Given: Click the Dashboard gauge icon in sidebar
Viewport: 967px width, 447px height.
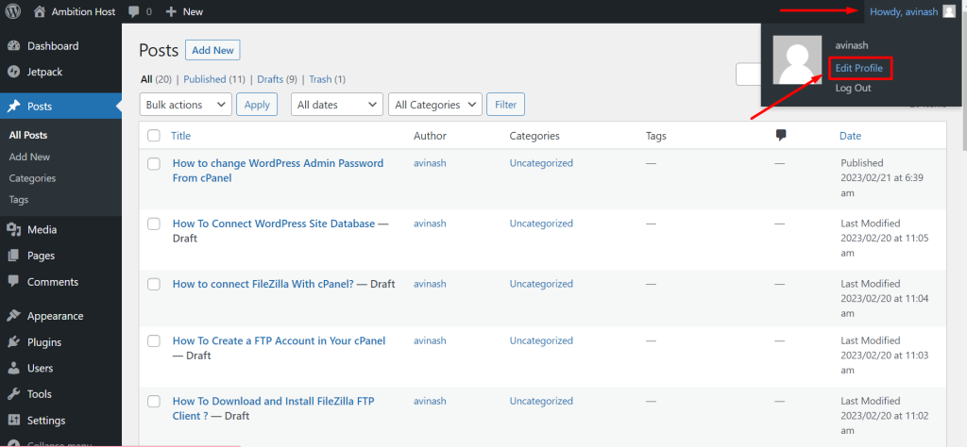Looking at the screenshot, I should point(13,46).
